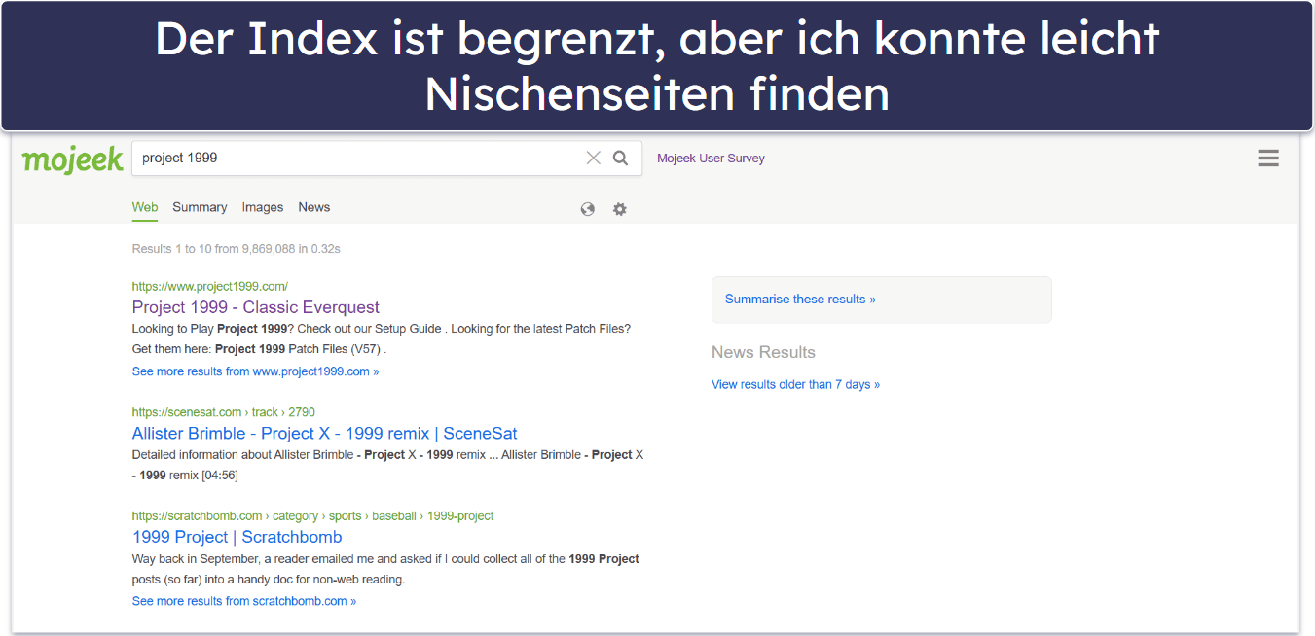Select the Web tab
Screen dimensions: 1315x636
pos(145,207)
